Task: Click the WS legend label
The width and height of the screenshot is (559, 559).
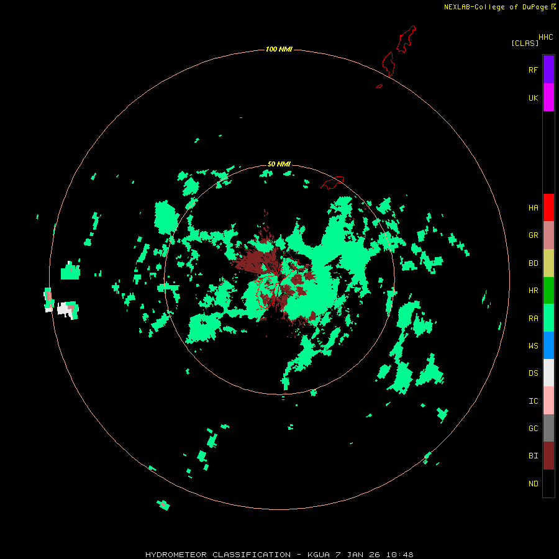Action: coord(533,345)
